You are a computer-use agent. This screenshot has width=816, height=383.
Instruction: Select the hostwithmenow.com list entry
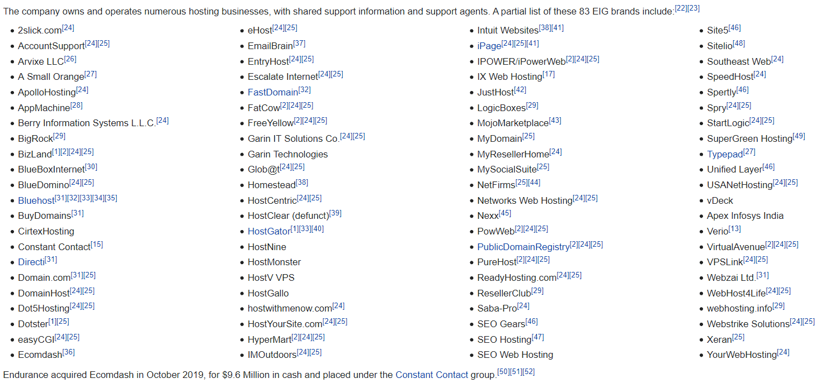pos(290,309)
